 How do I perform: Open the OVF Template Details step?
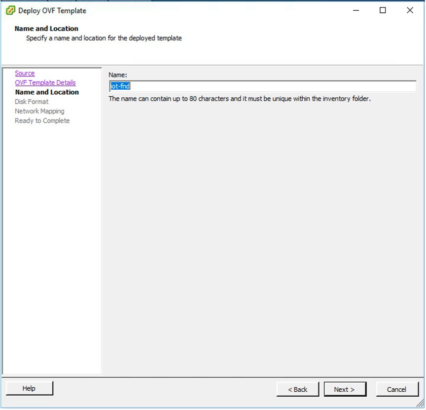(x=45, y=82)
